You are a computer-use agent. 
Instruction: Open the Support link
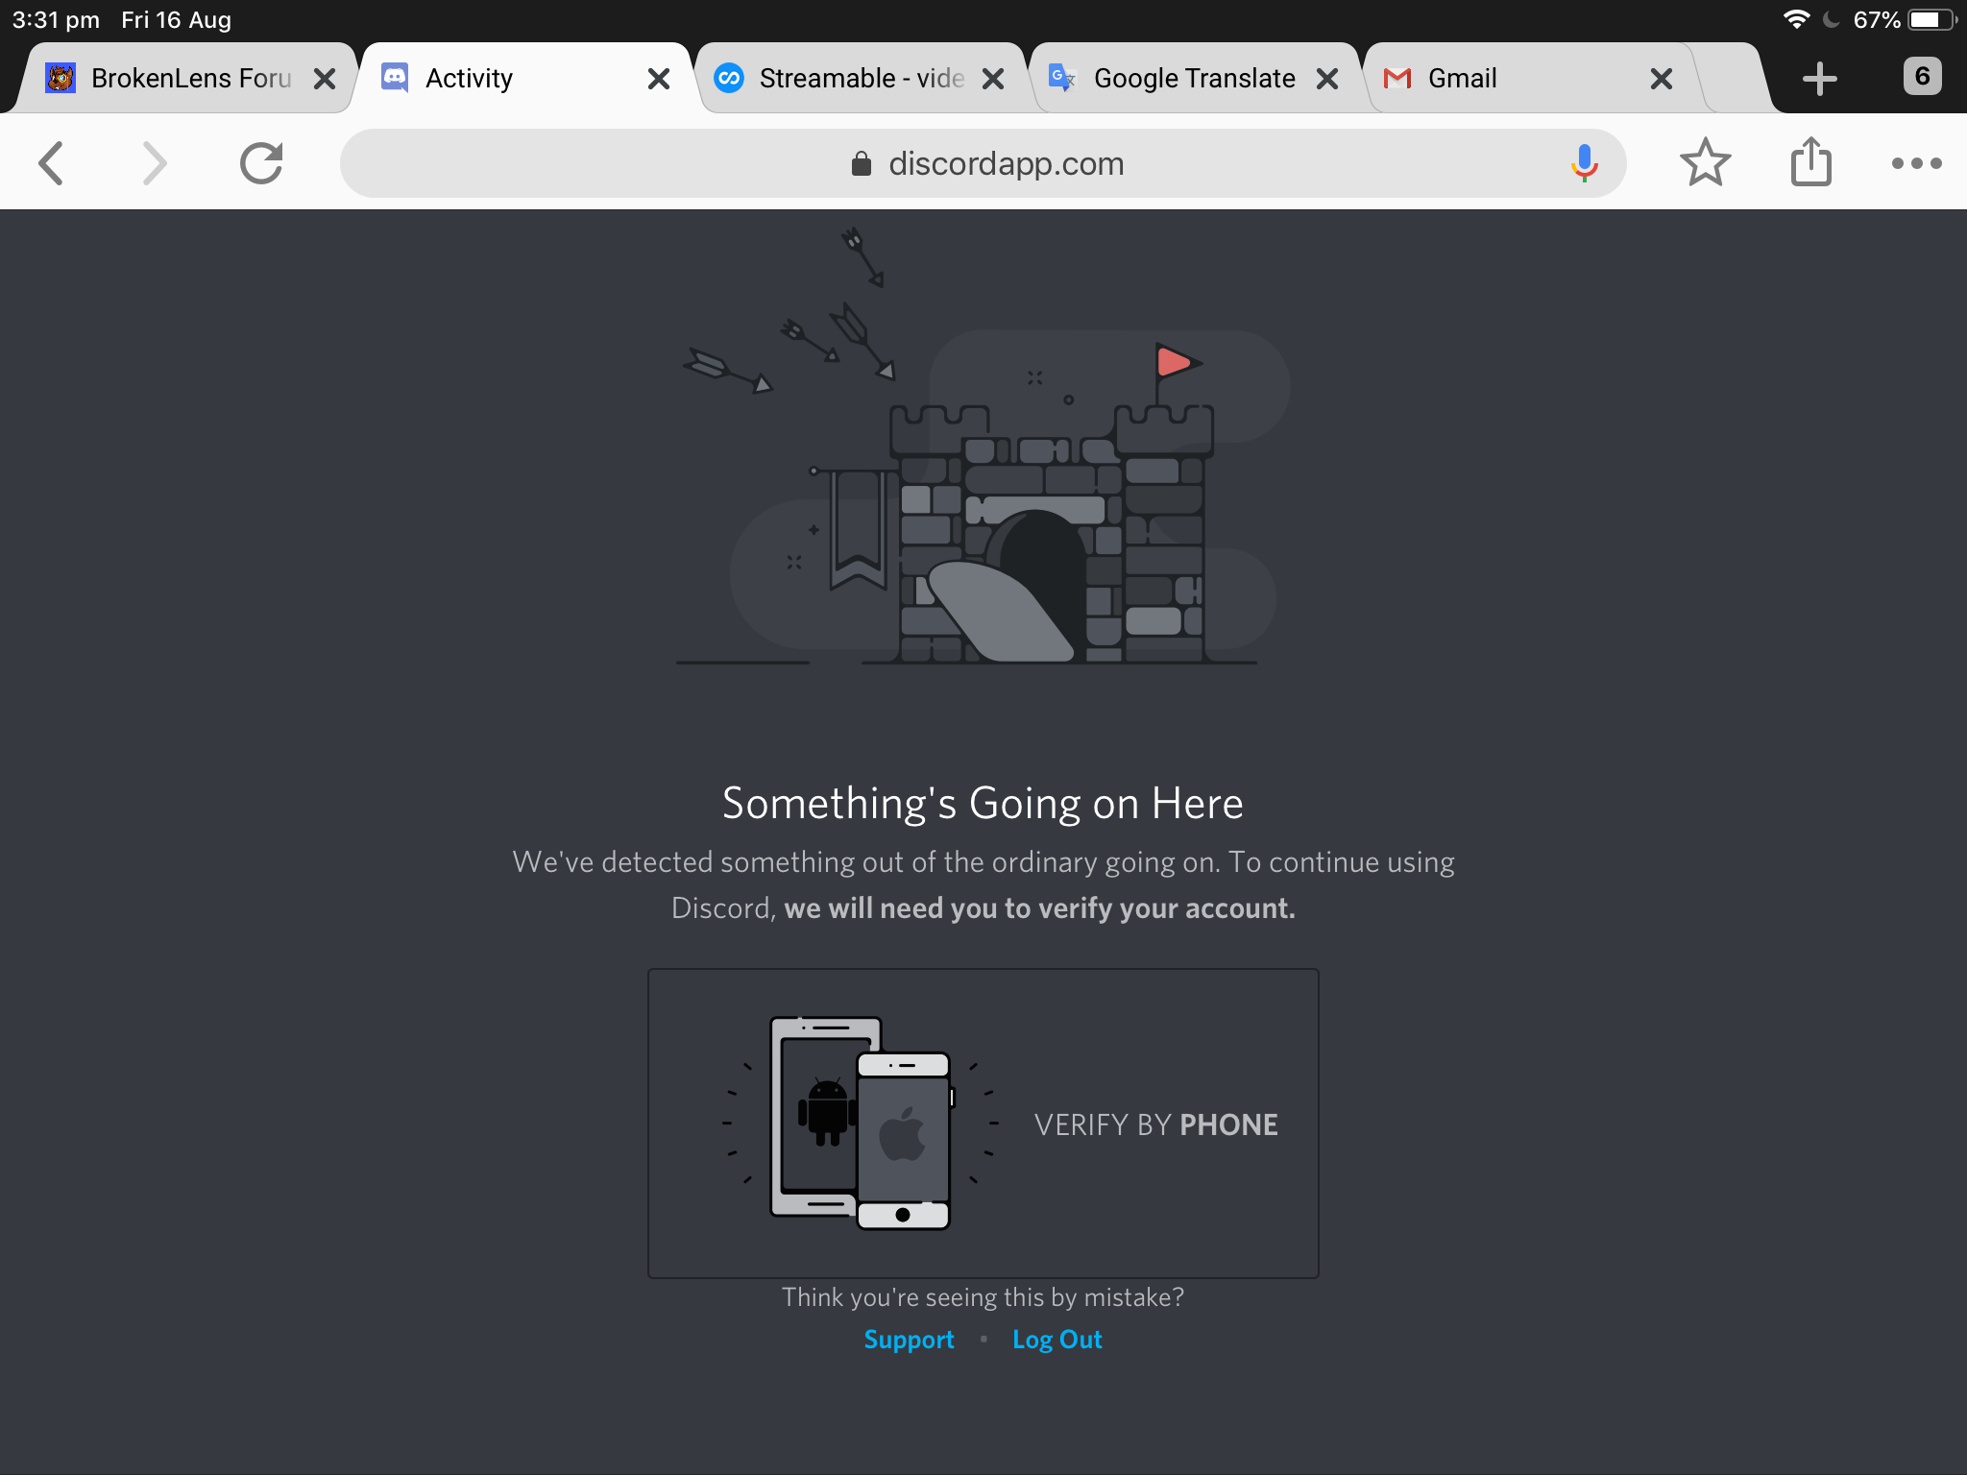pos(909,1340)
